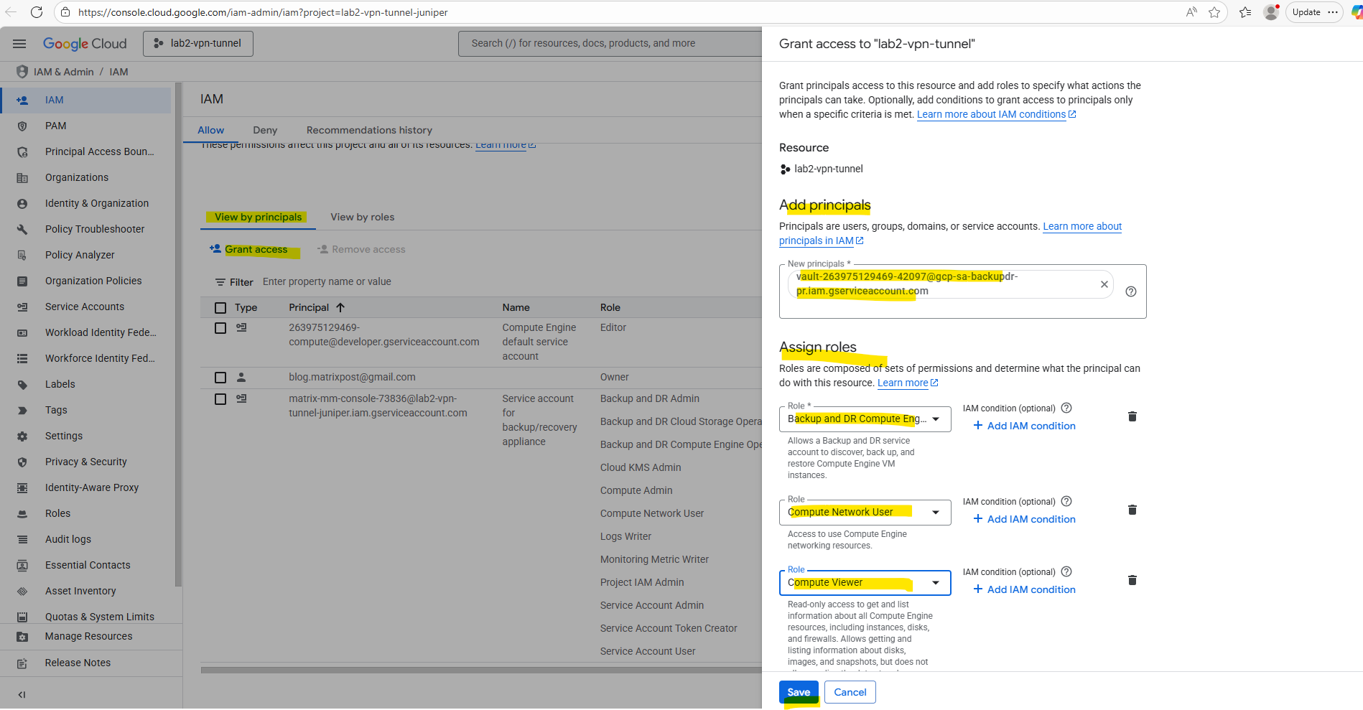Add IAM condition for Compute Network User
The height and width of the screenshot is (710, 1363).
tap(1024, 519)
